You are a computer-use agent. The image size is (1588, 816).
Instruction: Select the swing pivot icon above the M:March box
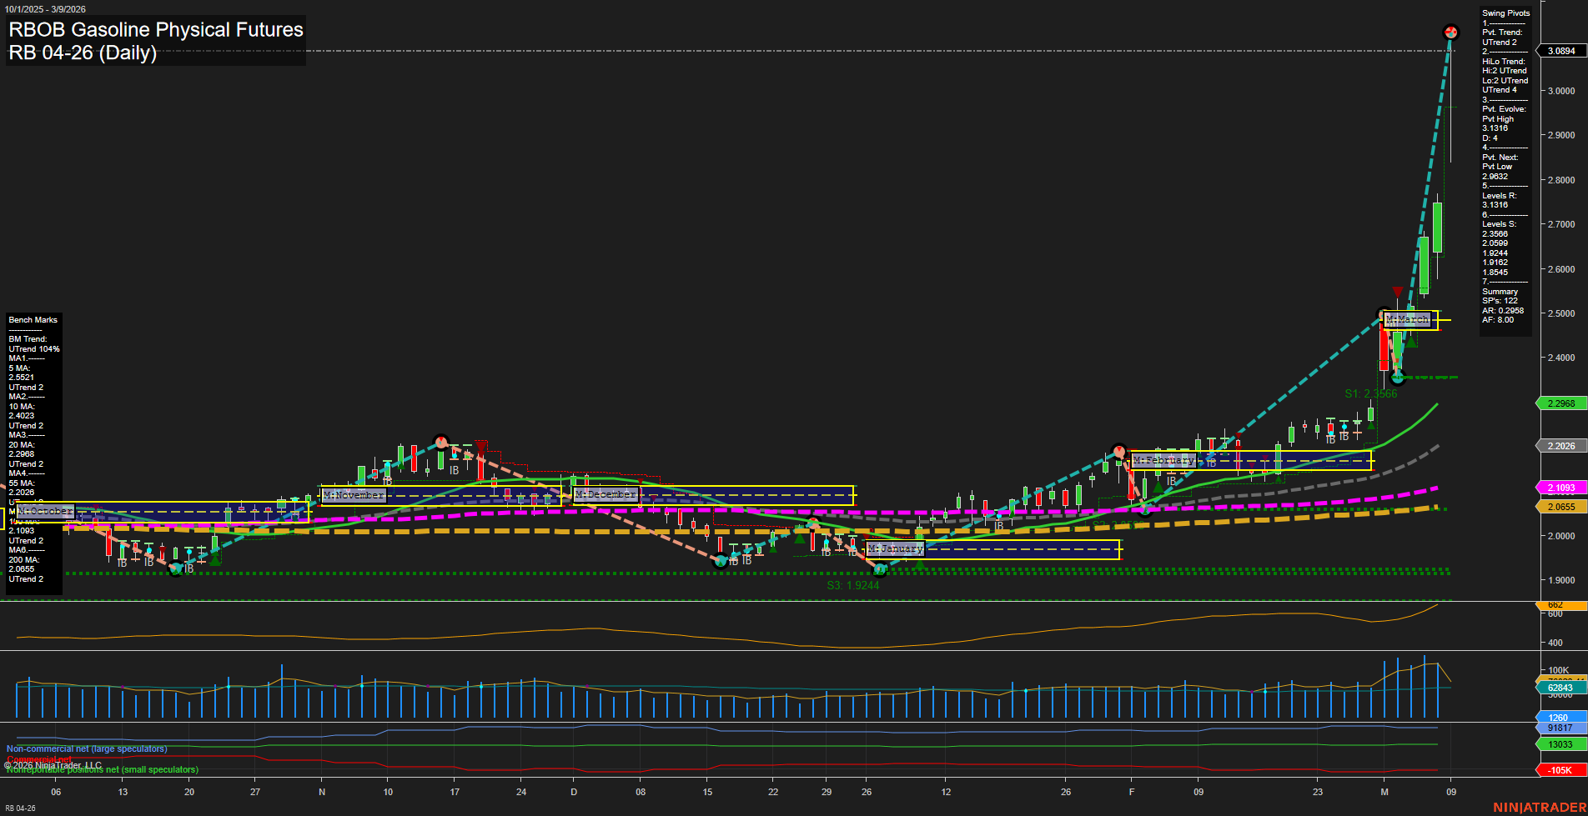(1381, 314)
